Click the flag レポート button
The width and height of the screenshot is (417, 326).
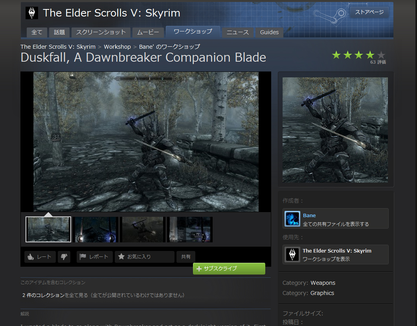(x=95, y=257)
